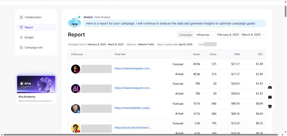Image resolution: width=287 pixels, height=136 pixels.
Task: Click the scroll down arrow
Action: (285, 132)
